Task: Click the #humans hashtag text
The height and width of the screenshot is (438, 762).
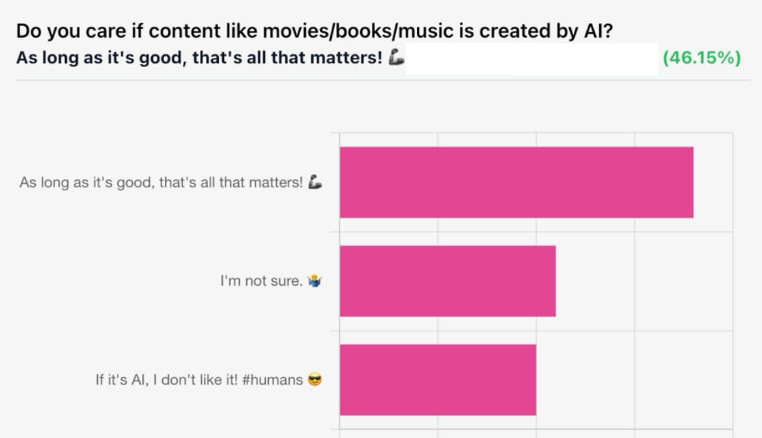Action: pos(272,379)
